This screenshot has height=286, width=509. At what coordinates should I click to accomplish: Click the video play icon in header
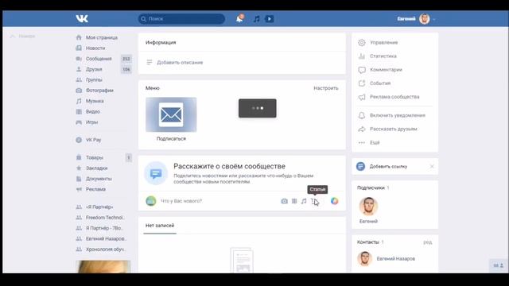pos(269,19)
